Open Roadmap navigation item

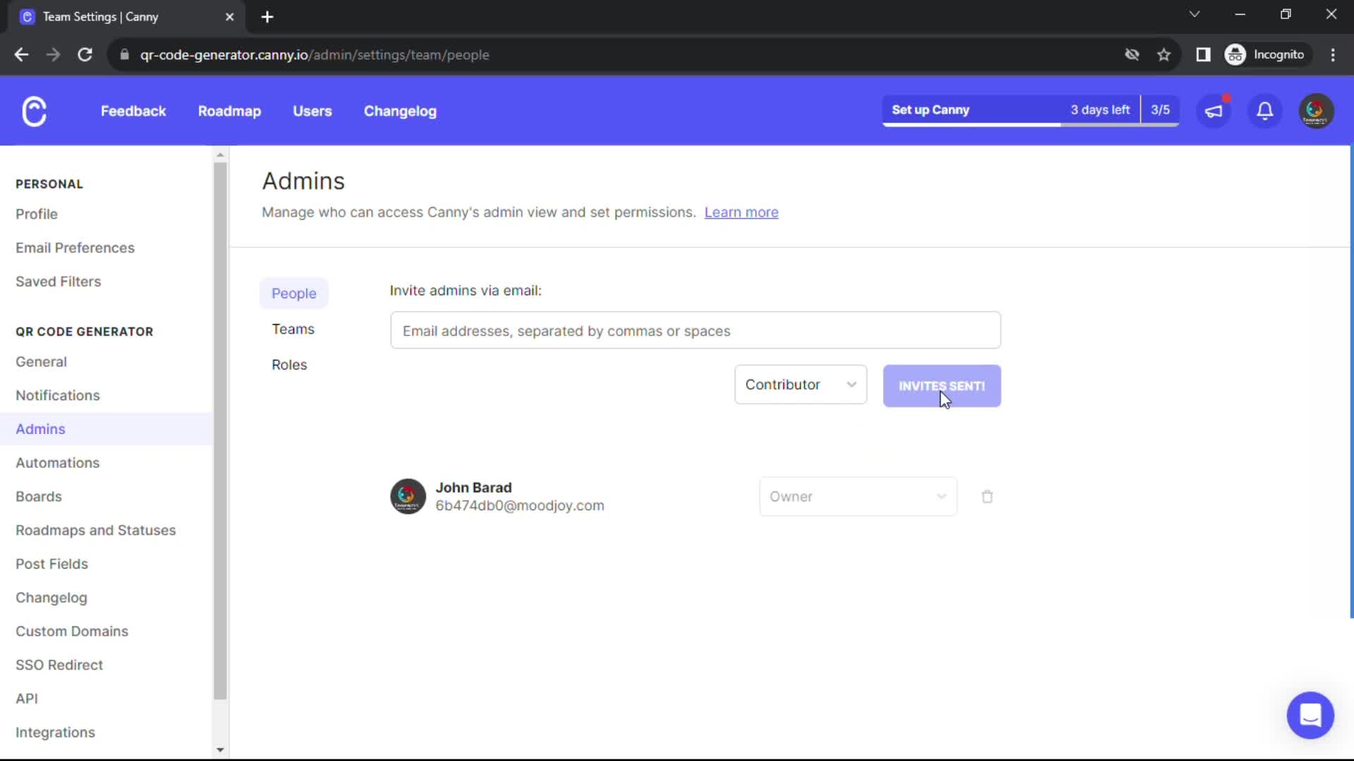click(228, 111)
